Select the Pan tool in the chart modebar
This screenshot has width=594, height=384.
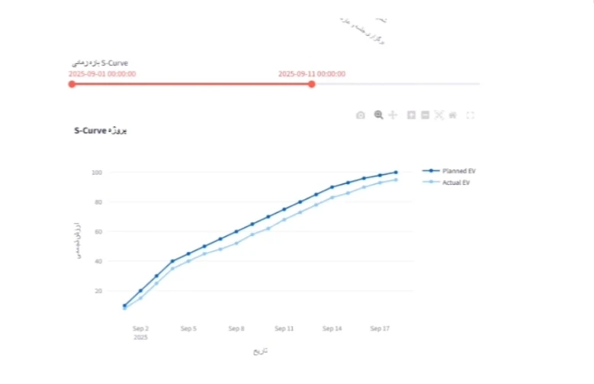pos(393,115)
